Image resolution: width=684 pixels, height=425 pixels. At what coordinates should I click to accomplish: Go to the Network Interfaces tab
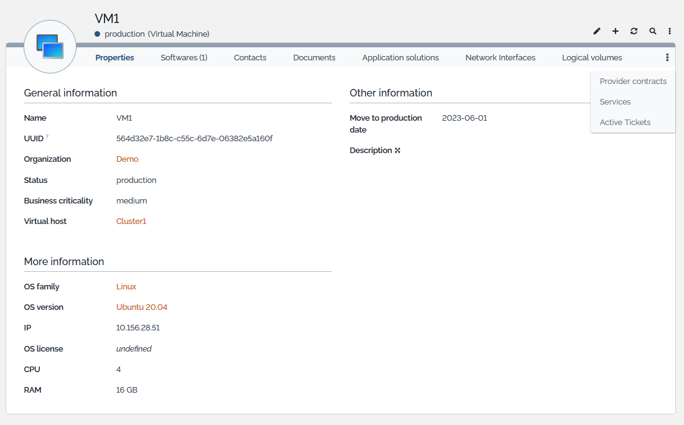(x=500, y=58)
